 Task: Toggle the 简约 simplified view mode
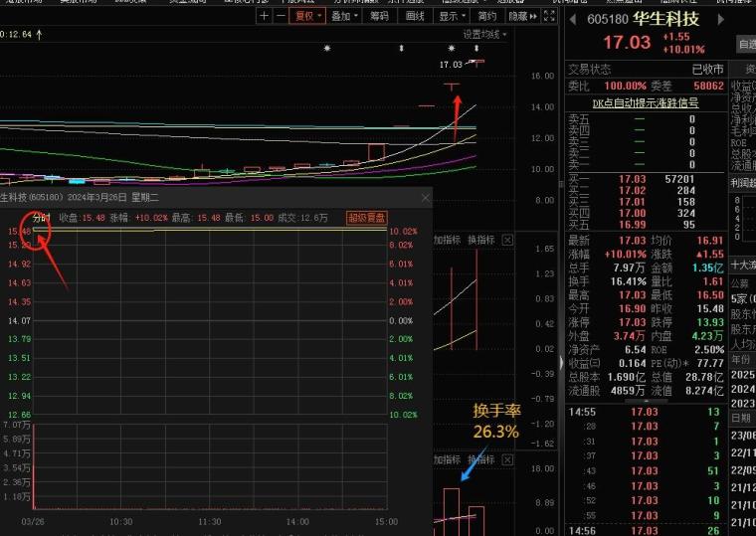486,16
